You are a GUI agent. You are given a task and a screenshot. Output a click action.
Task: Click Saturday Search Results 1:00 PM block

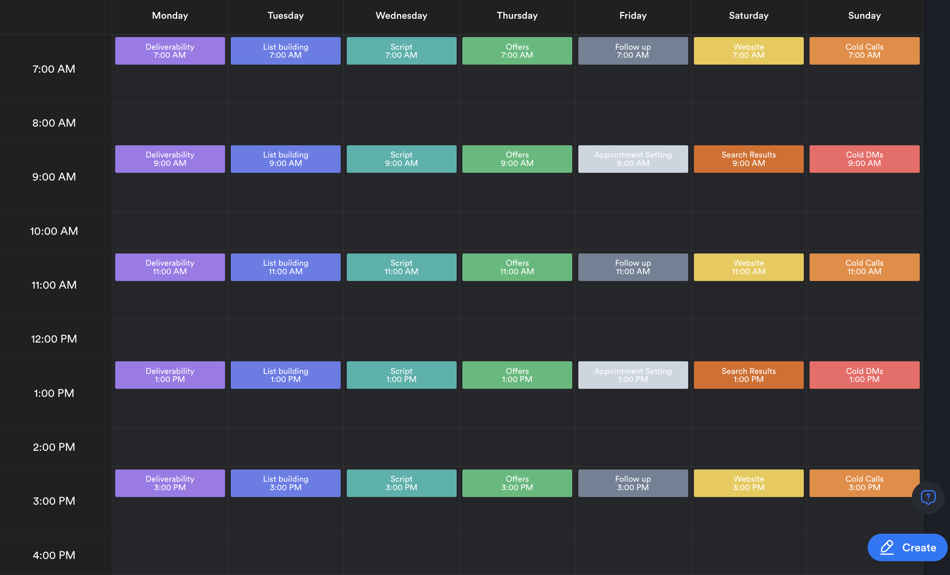pos(748,375)
